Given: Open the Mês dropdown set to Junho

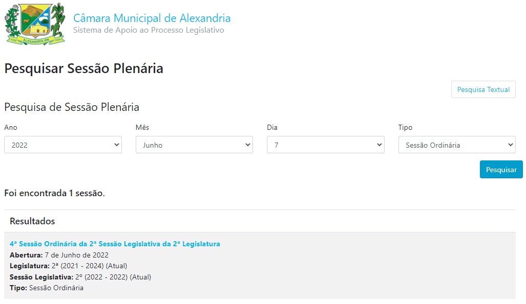Looking at the screenshot, I should click(x=194, y=145).
